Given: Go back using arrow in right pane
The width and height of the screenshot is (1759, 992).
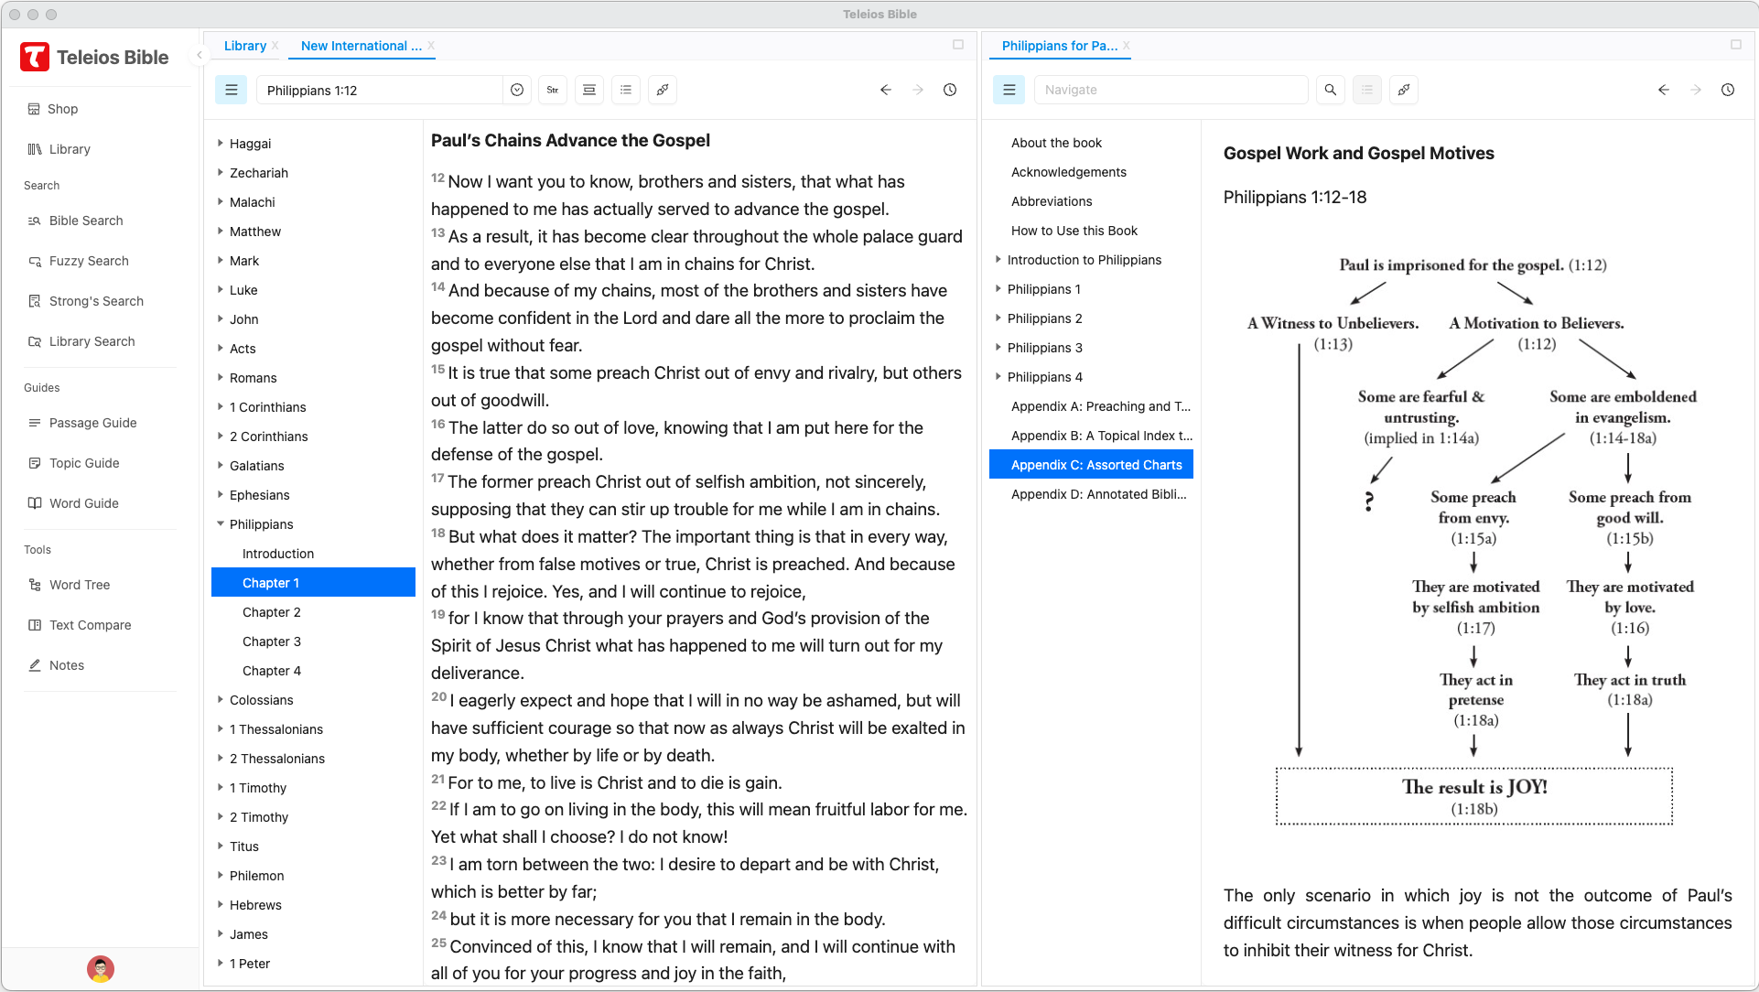Looking at the screenshot, I should (1664, 90).
